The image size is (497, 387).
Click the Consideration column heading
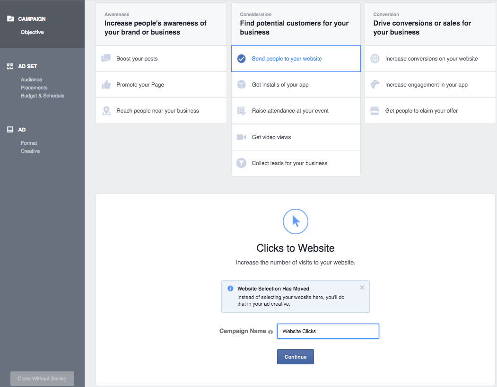(255, 14)
